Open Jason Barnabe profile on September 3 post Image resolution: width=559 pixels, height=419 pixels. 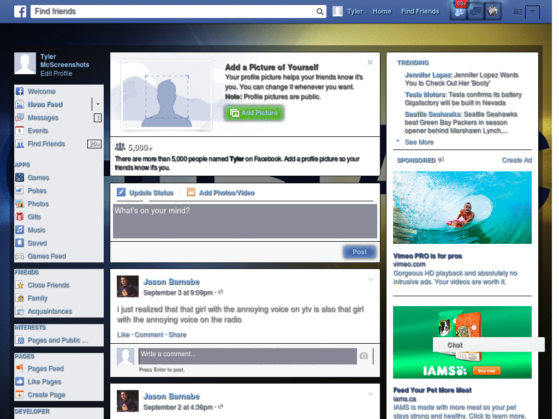click(171, 282)
